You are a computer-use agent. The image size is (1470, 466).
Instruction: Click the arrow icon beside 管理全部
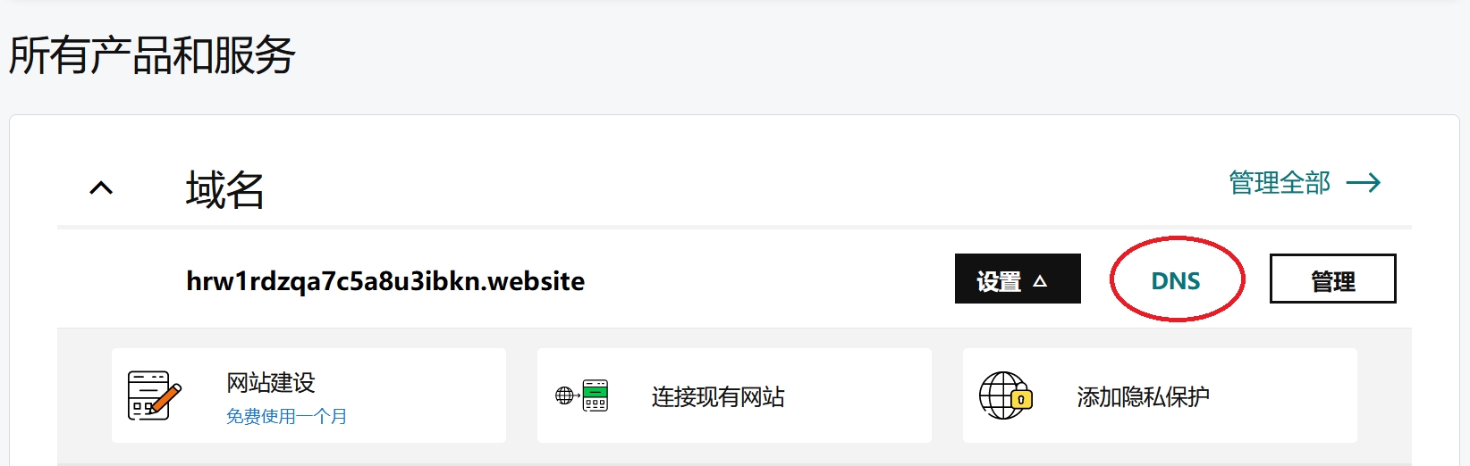[x=1364, y=183]
